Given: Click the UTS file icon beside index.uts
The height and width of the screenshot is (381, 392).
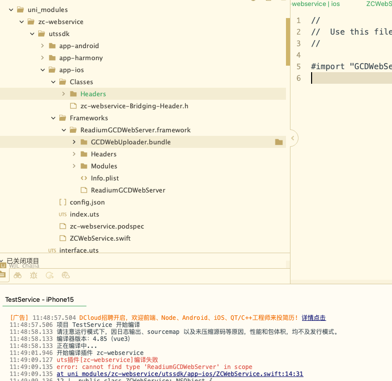Looking at the screenshot, I should (x=63, y=215).
